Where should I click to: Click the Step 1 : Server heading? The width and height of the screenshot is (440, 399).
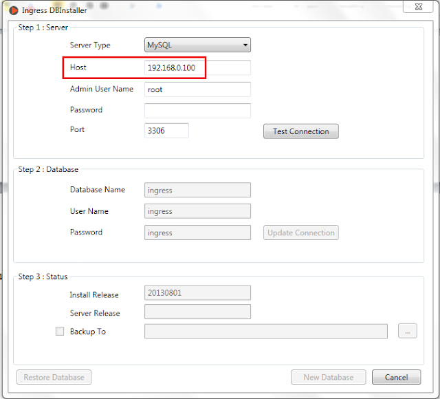(x=43, y=28)
